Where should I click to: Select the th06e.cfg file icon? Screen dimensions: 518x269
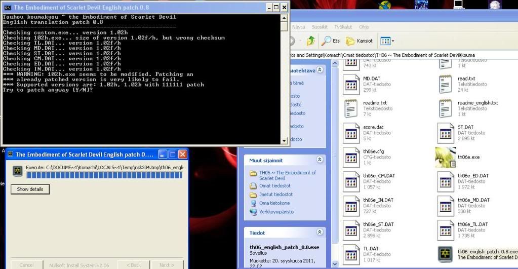pos(351,158)
